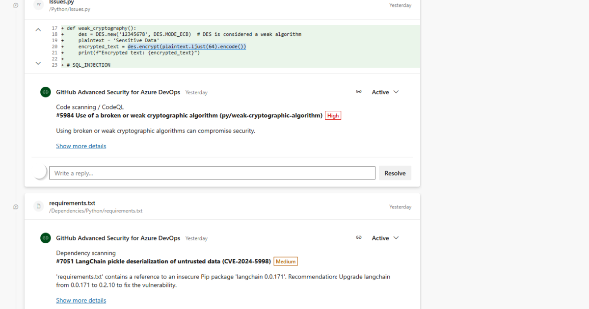Show more details for the CodeQL alert

[x=81, y=146]
